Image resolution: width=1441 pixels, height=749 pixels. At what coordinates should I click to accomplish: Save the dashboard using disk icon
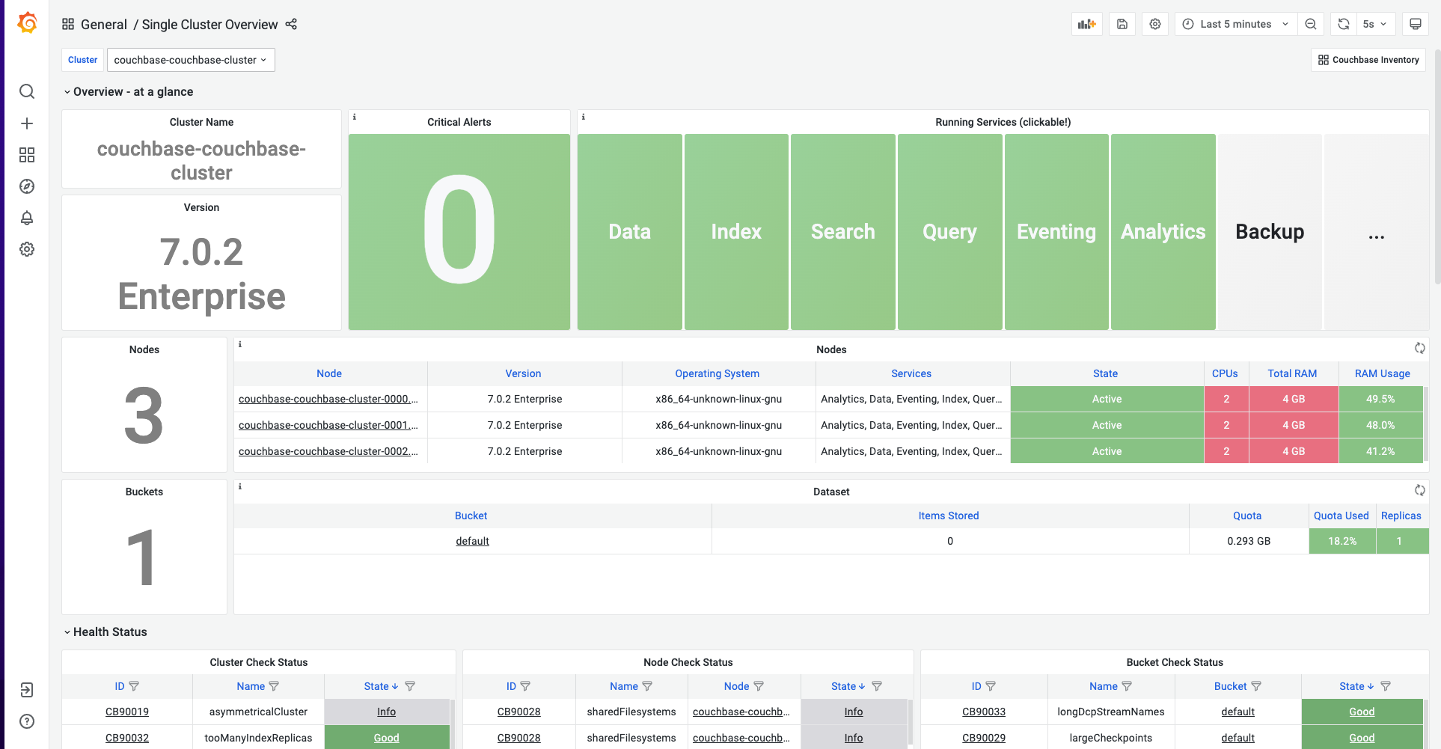pyautogui.click(x=1122, y=24)
